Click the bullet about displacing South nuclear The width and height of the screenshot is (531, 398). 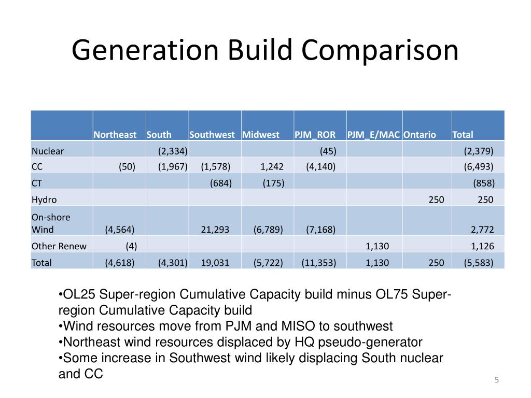click(250, 366)
